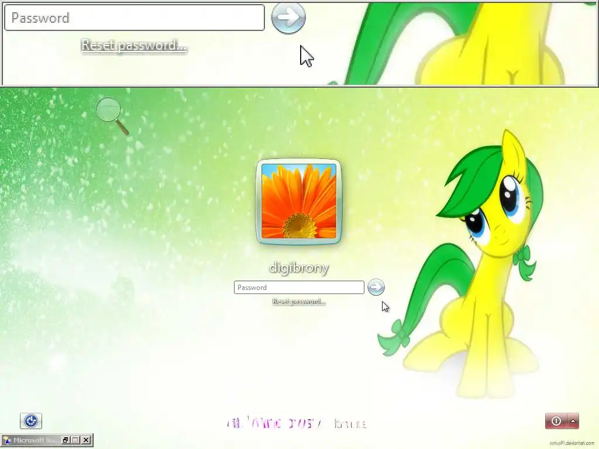The width and height of the screenshot is (599, 449).
Task: Restore the Microsoft Narrator window
Action: coord(66,440)
